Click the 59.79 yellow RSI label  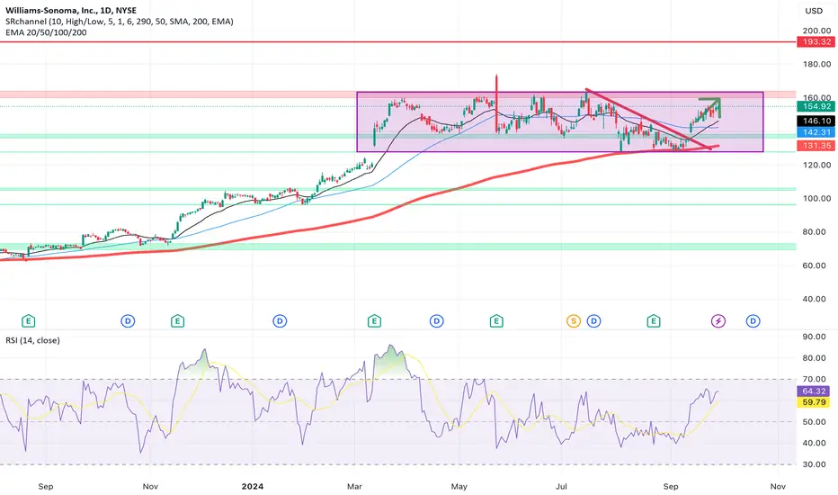(x=814, y=402)
